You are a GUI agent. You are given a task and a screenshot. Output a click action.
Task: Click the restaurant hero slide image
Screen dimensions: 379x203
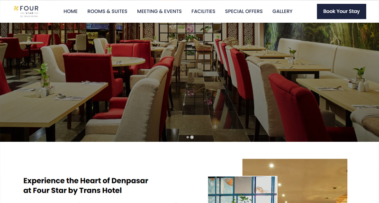tap(189, 82)
